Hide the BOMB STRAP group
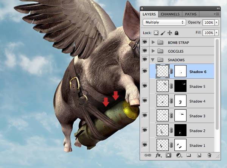Viewport: 227px width, 168px height. coord(145,42)
